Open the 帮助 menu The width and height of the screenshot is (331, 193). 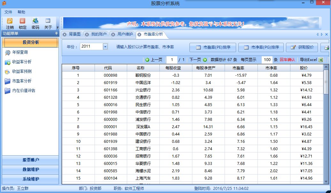(x=21, y=12)
